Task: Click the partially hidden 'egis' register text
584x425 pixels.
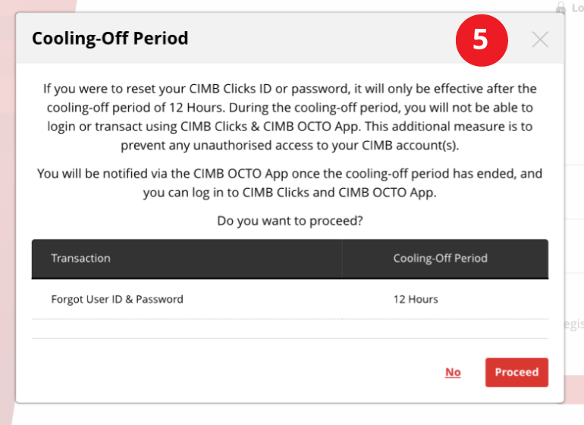Action: click(574, 324)
